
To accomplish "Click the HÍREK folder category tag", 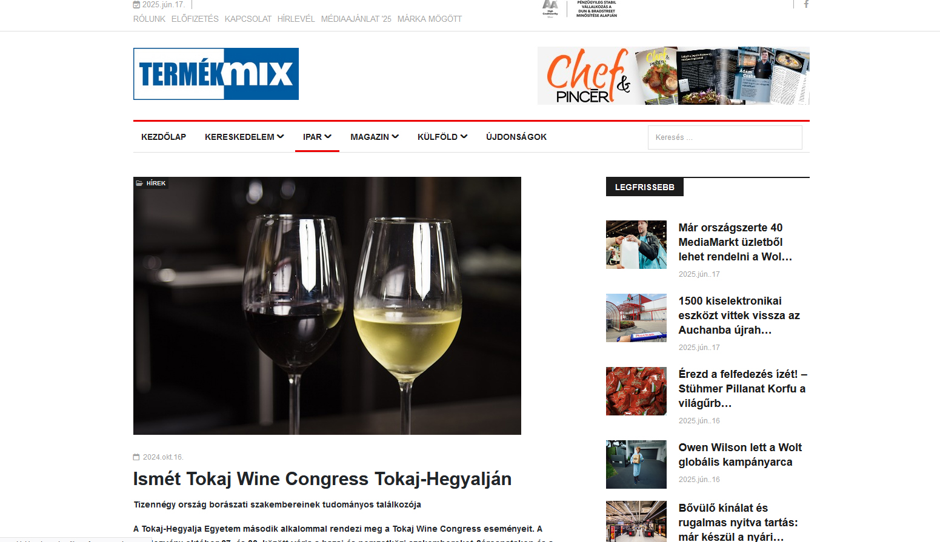I will coord(151,183).
